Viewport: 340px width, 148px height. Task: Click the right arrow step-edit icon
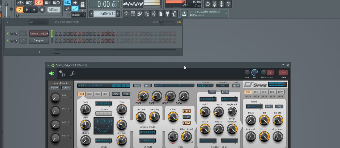pos(75,3)
